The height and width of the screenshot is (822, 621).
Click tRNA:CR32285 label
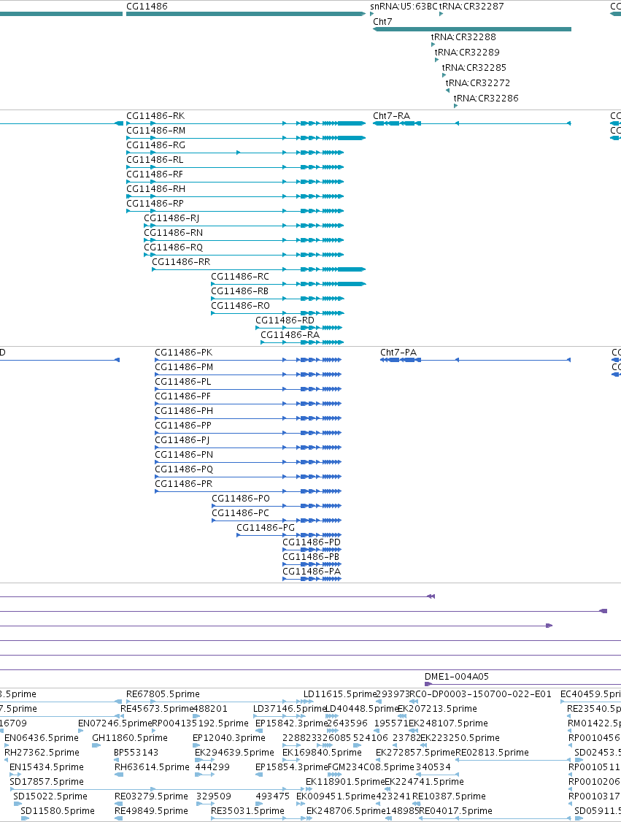(x=474, y=67)
